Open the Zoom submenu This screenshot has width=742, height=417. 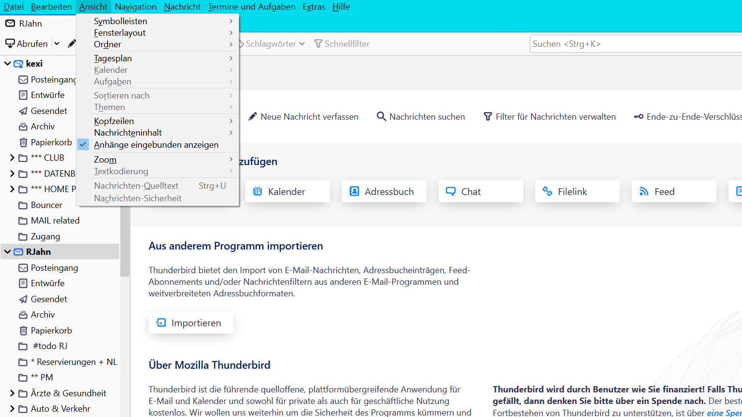(157, 160)
